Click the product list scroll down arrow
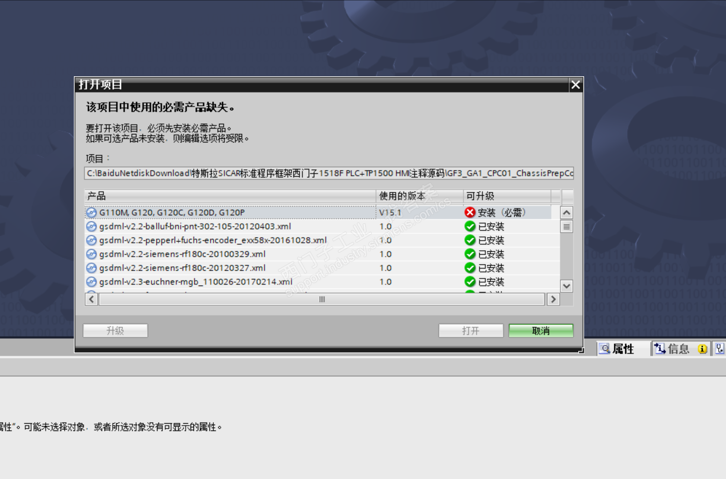726x479 pixels. [x=567, y=286]
